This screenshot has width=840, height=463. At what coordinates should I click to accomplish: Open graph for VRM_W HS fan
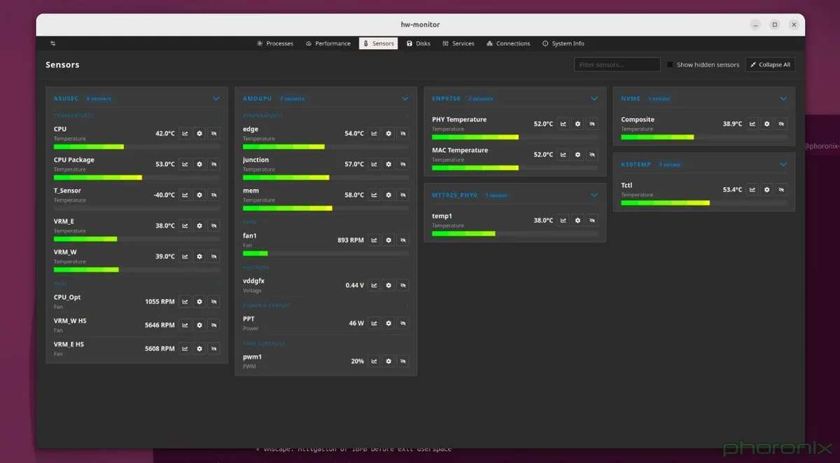coord(185,325)
